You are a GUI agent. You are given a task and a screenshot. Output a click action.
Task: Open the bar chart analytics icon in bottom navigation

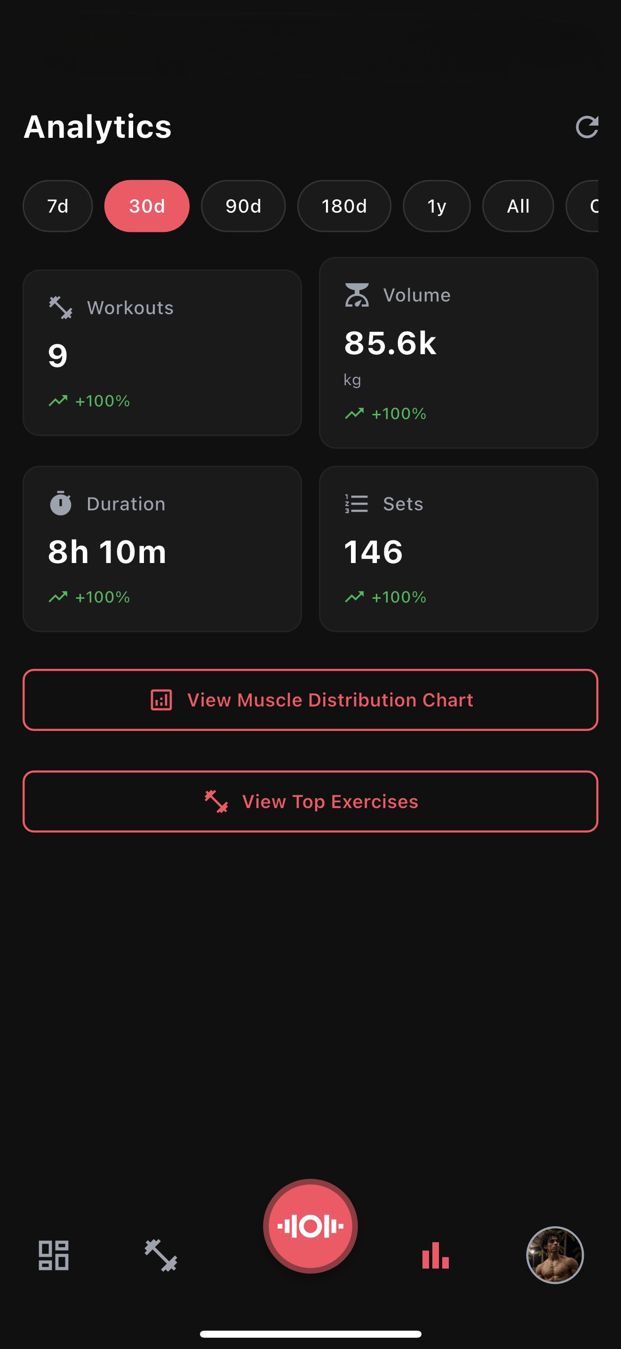435,1255
